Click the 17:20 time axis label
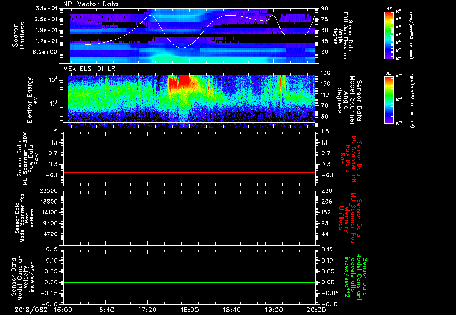Screen dimensions: 456x315 point(147,310)
